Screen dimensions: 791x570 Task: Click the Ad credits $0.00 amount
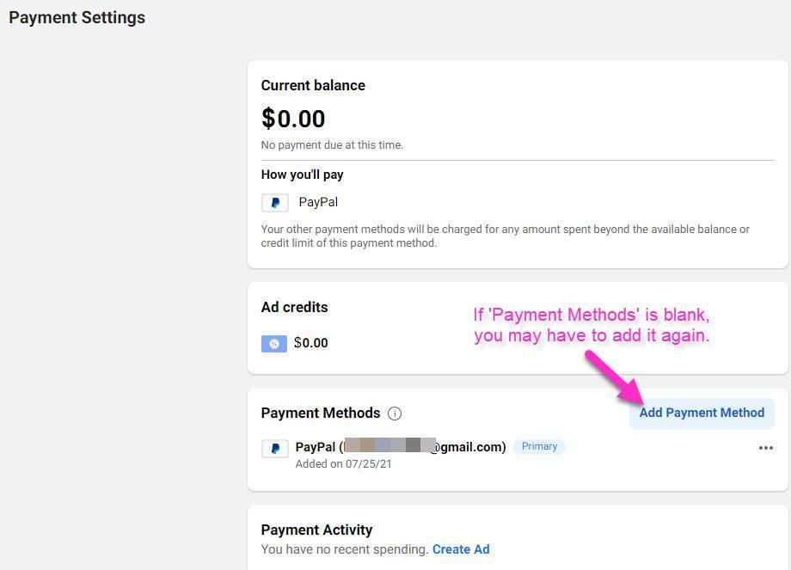pos(310,343)
